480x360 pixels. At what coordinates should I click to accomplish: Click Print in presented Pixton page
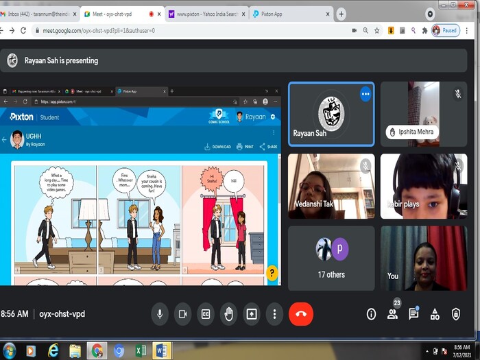tap(245, 147)
